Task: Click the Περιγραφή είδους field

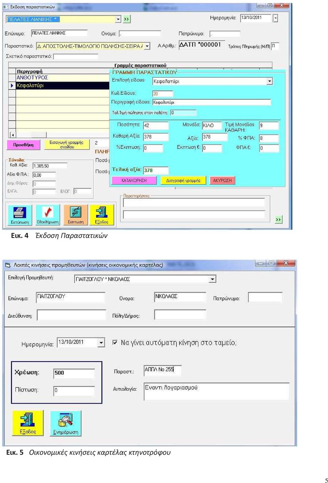Action: point(211,102)
